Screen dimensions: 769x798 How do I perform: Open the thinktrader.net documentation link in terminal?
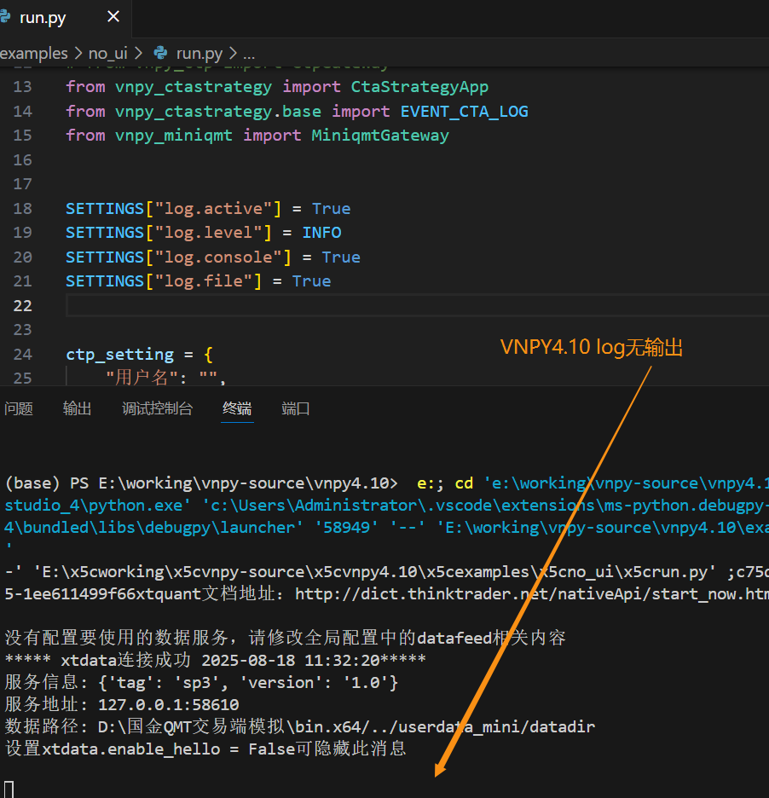(x=532, y=594)
